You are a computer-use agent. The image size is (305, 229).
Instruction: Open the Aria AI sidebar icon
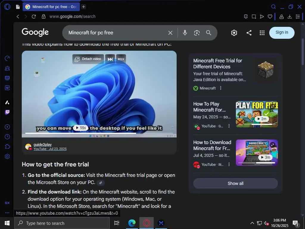(x=7, y=103)
